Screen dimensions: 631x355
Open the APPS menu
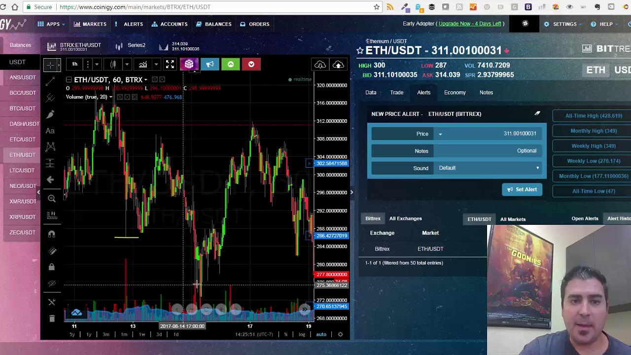[51, 24]
